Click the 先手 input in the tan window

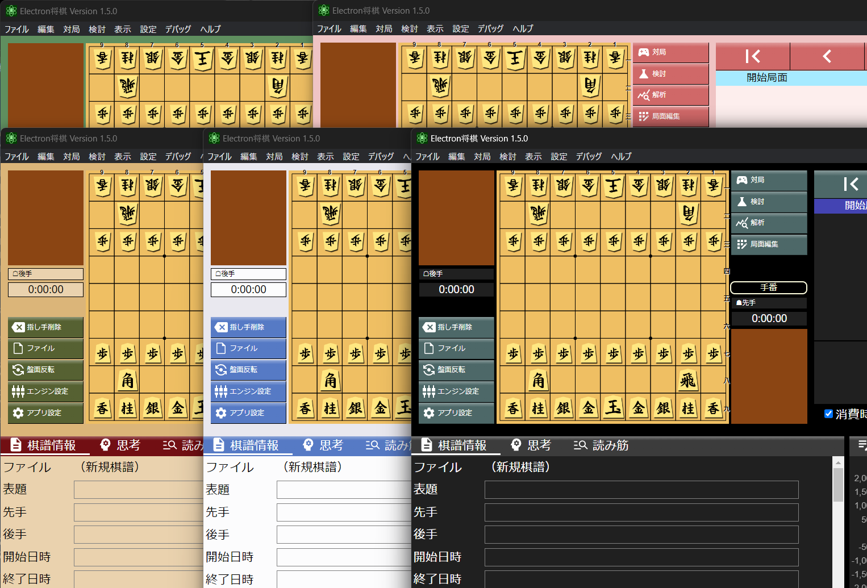139,512
